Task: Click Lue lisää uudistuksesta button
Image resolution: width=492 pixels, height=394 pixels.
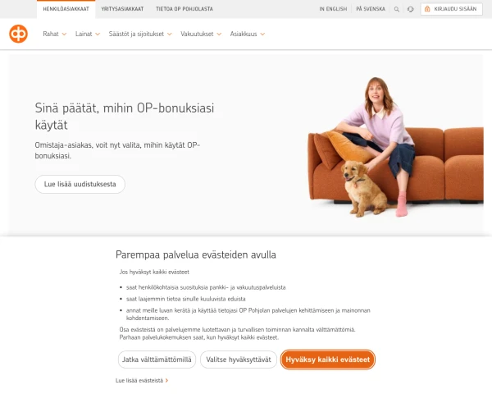Action: 80,184
